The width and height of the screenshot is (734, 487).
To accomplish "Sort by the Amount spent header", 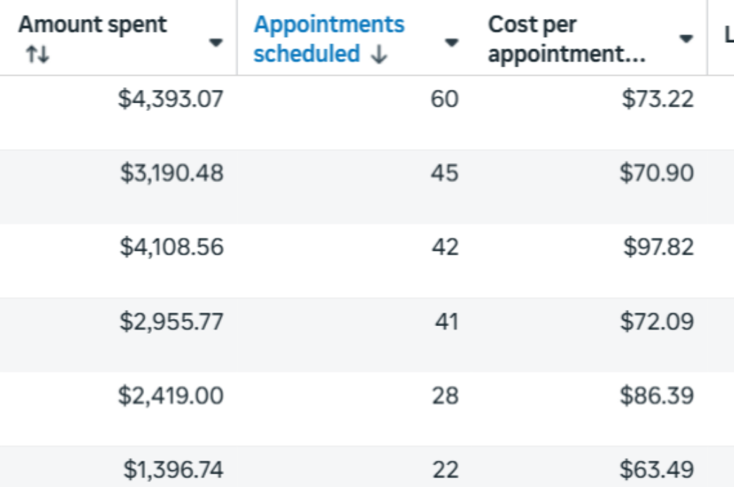I will click(92, 25).
